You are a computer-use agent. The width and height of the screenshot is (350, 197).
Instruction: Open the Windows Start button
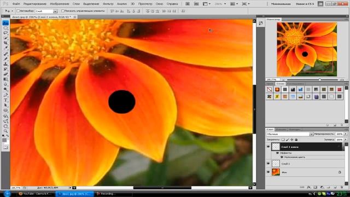[x=7, y=194]
